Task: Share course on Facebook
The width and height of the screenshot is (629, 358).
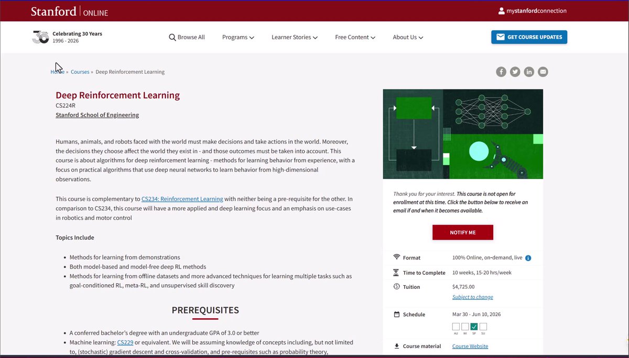Action: click(x=501, y=72)
